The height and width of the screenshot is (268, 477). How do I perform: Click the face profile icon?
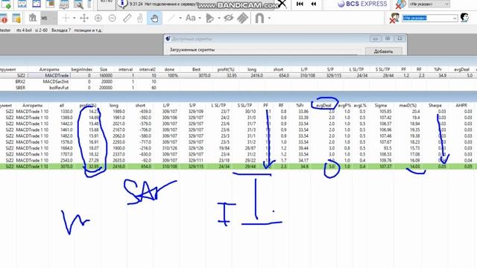(x=464, y=18)
